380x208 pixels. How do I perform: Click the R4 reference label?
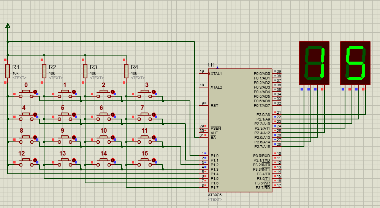coord(135,67)
